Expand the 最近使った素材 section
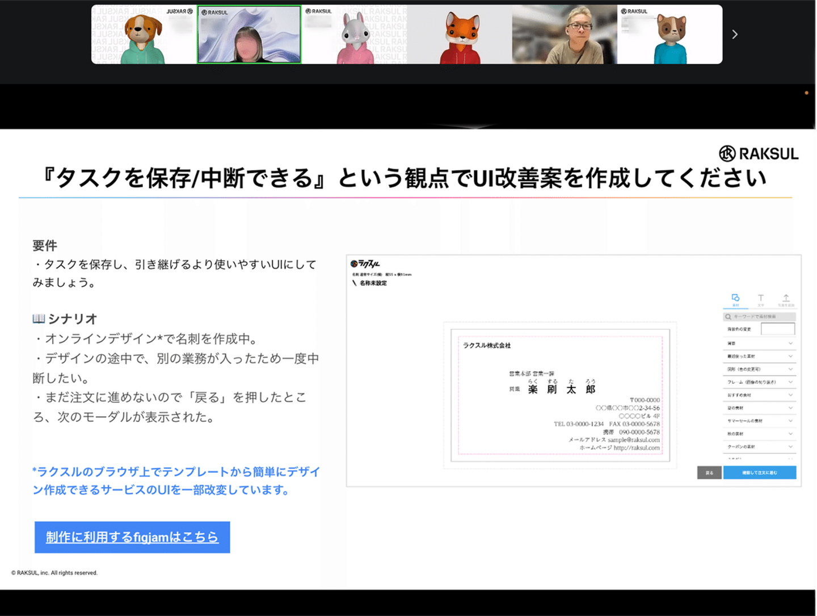Image resolution: width=817 pixels, height=616 pixels. (x=759, y=357)
